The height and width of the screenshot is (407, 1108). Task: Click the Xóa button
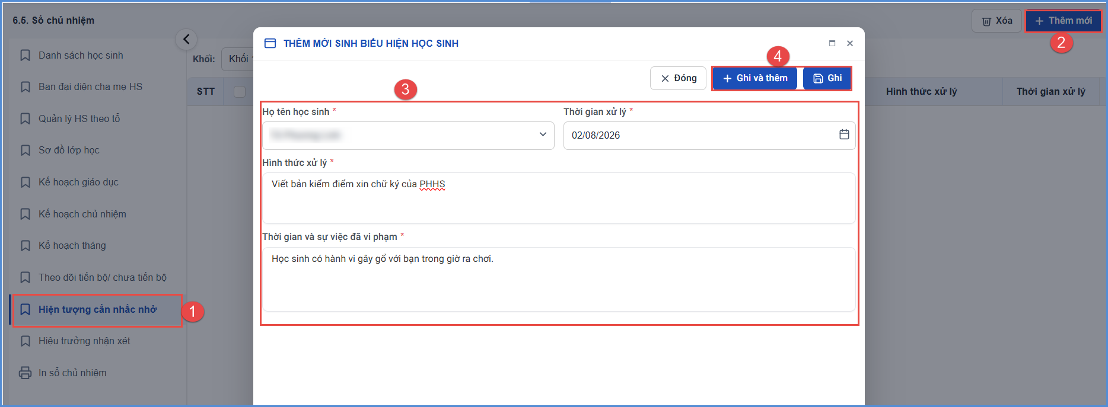click(996, 21)
